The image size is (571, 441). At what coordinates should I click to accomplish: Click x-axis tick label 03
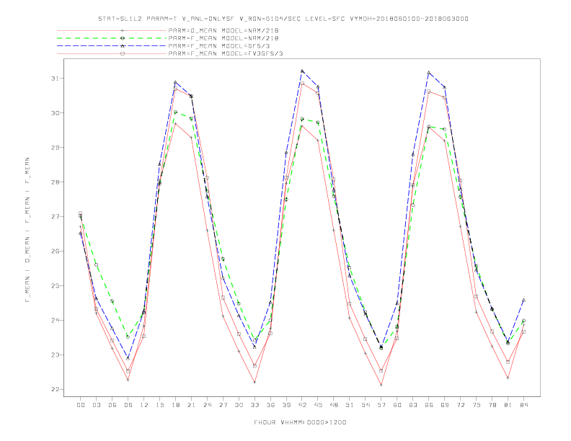tap(96, 405)
